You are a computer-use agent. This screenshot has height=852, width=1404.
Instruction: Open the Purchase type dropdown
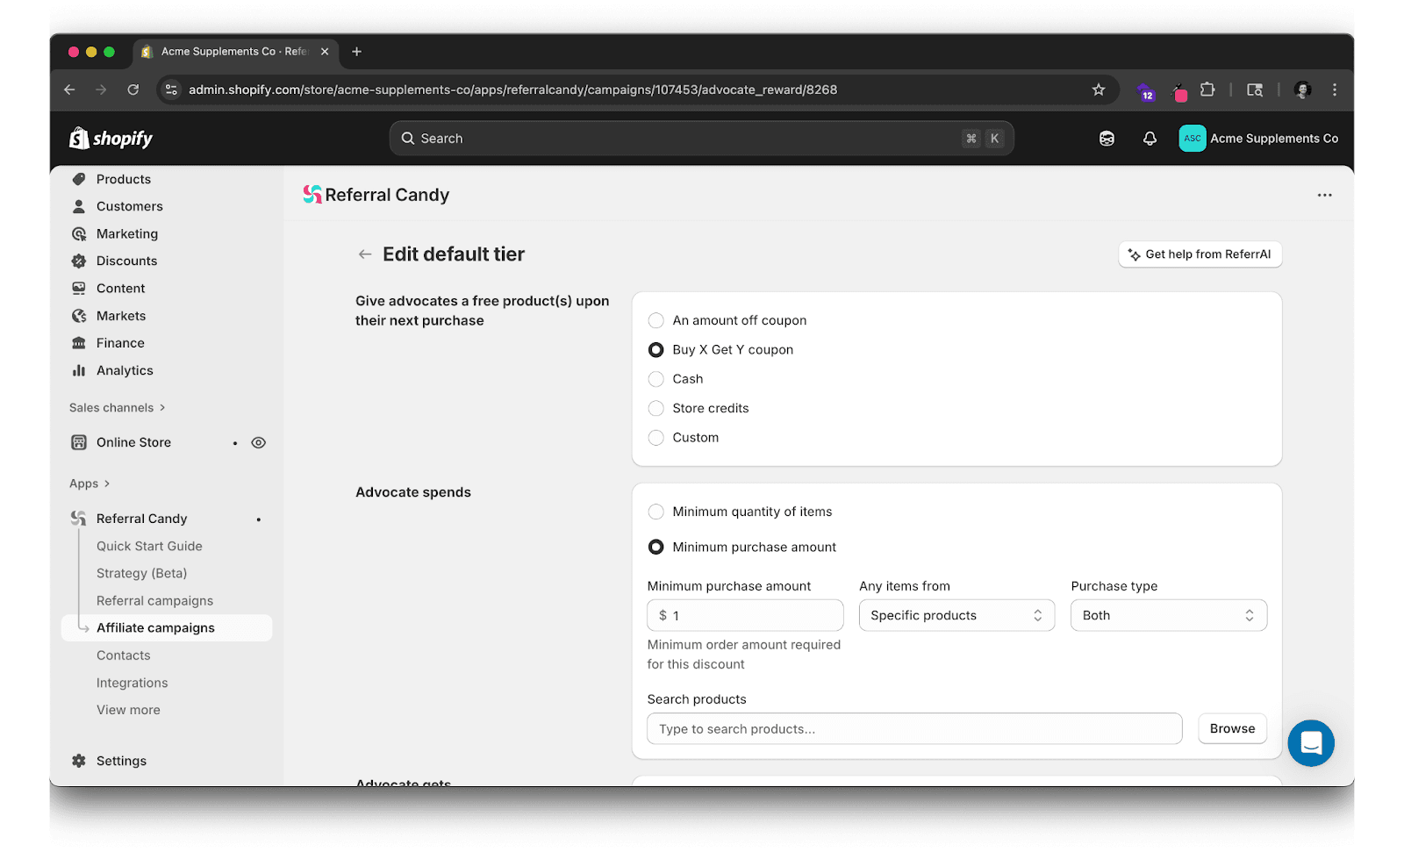coord(1169,615)
